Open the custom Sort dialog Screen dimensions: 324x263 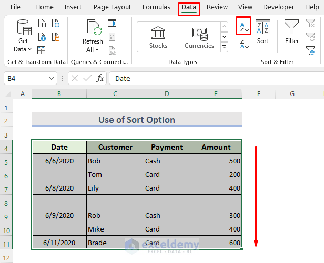[x=262, y=31]
